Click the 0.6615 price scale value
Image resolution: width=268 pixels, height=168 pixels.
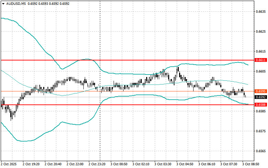[261, 51]
